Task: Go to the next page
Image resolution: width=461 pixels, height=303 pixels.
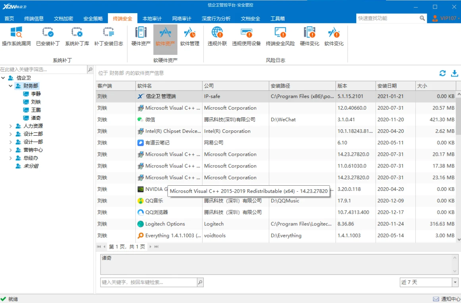Action: 150,247
